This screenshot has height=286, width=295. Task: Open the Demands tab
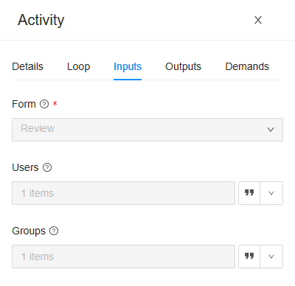click(247, 66)
